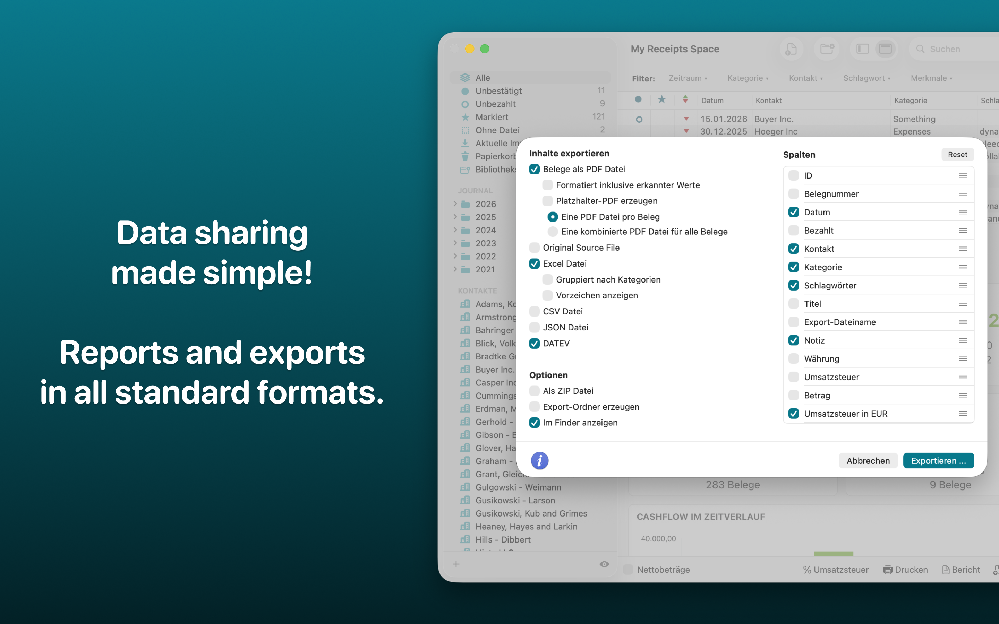The height and width of the screenshot is (624, 999).
Task: Click the info icon in export dialog
Action: pyautogui.click(x=539, y=461)
